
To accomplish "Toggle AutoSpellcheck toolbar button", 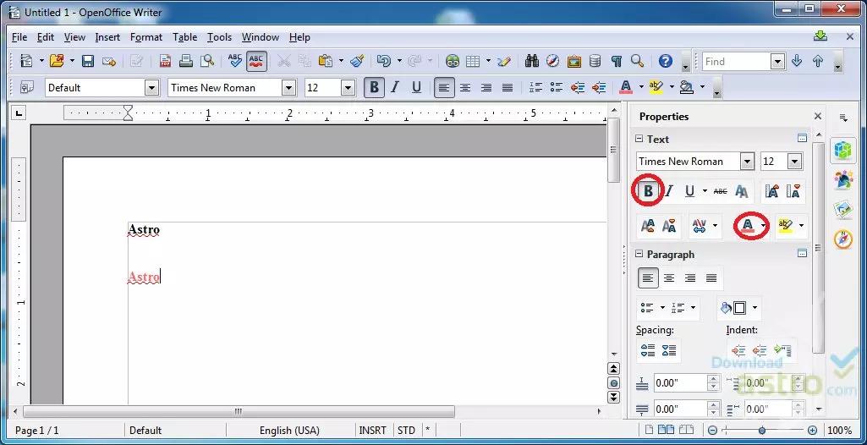I will [x=256, y=61].
